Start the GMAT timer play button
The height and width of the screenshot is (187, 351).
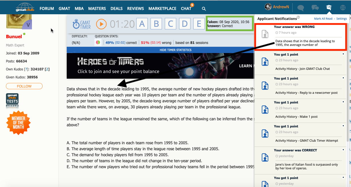tap(101, 24)
